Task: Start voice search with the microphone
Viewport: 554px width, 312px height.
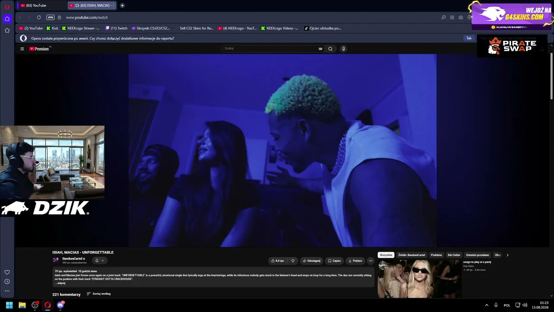Action: pyautogui.click(x=344, y=49)
